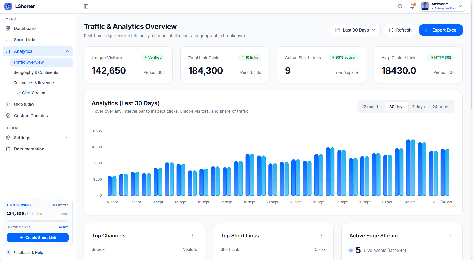The height and width of the screenshot is (260, 473).
Task: Click the Short Links chain icon
Action: coord(8,40)
